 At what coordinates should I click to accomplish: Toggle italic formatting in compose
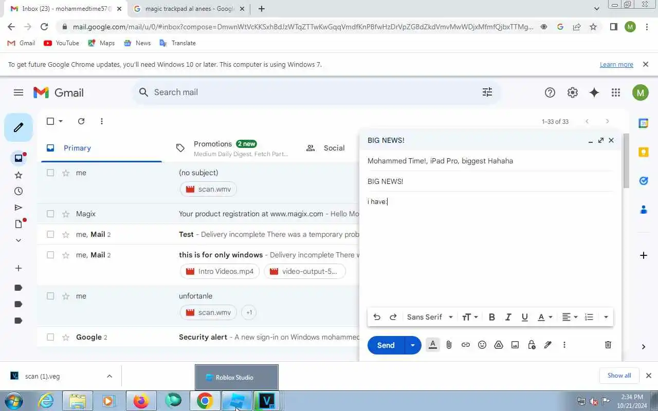tap(508, 317)
